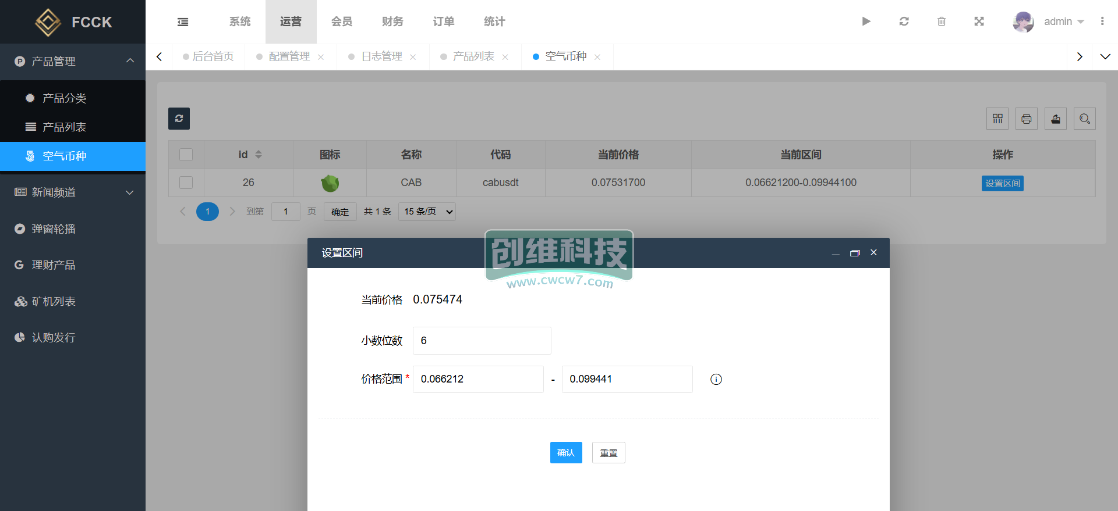Sort the table by id column

(x=258, y=155)
